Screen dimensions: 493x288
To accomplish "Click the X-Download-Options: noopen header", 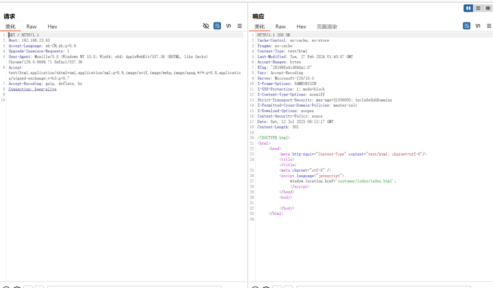I will (x=285, y=111).
